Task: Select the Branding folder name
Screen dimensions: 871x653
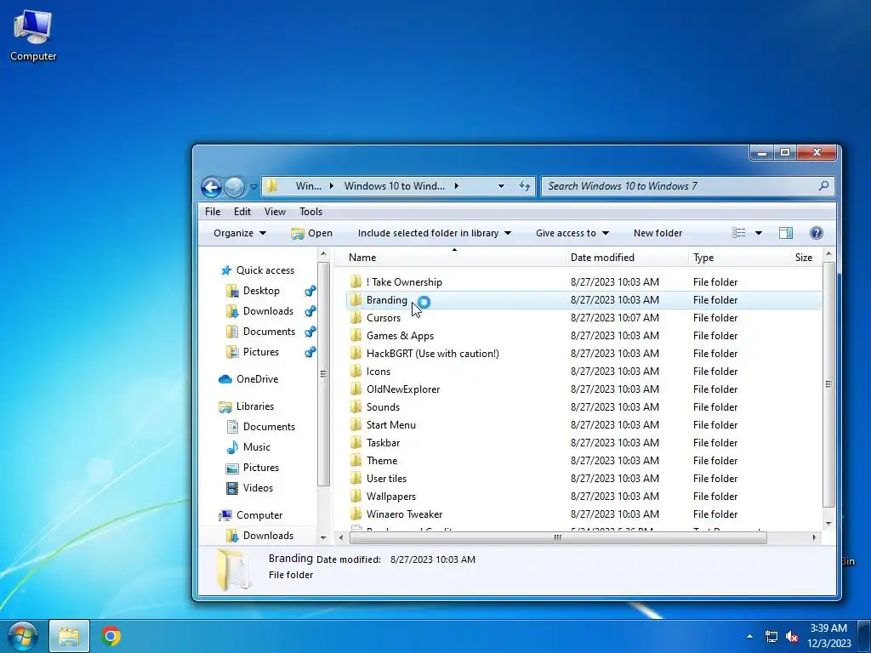Action: (387, 300)
